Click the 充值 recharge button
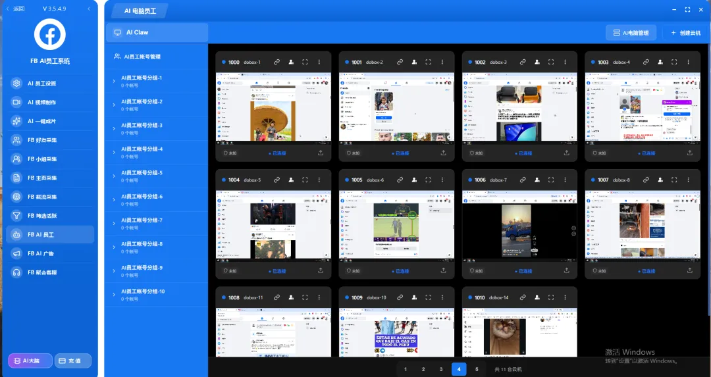The width and height of the screenshot is (711, 377). click(73, 361)
